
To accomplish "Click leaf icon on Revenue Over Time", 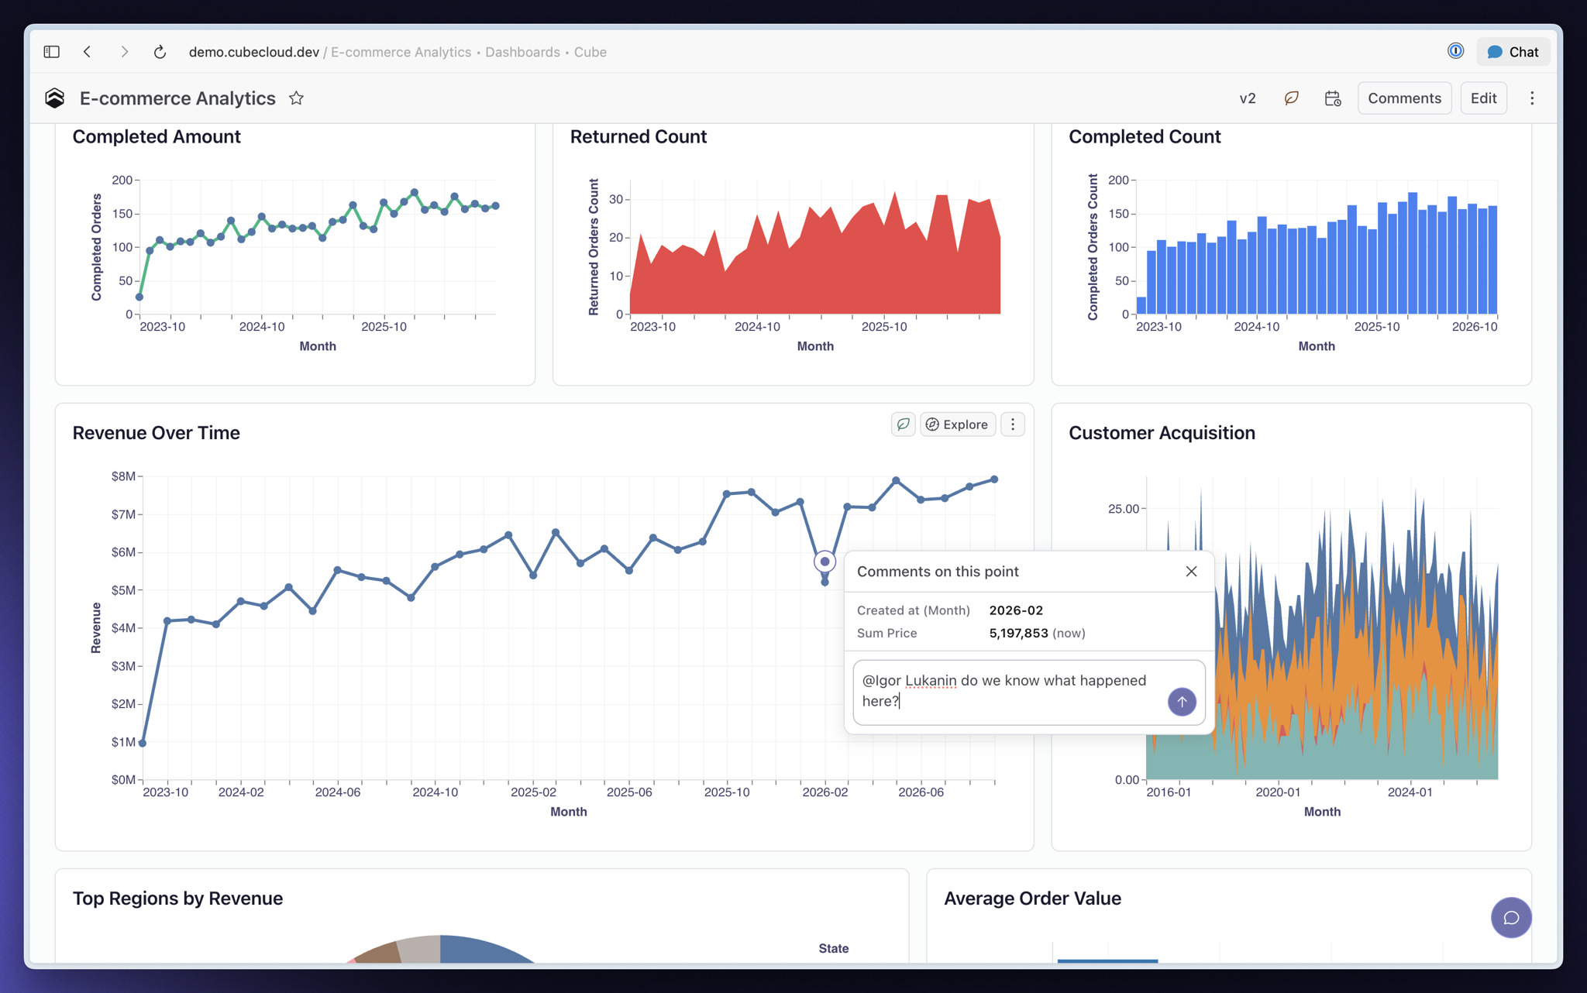I will pos(903,424).
